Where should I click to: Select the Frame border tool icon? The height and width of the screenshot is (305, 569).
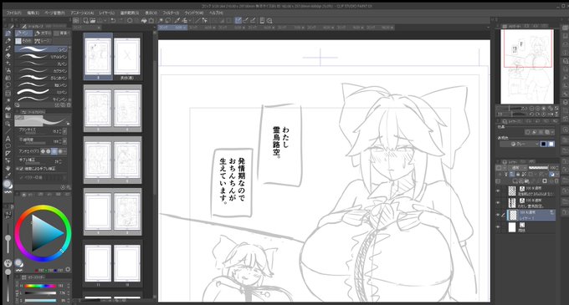(x=8, y=153)
